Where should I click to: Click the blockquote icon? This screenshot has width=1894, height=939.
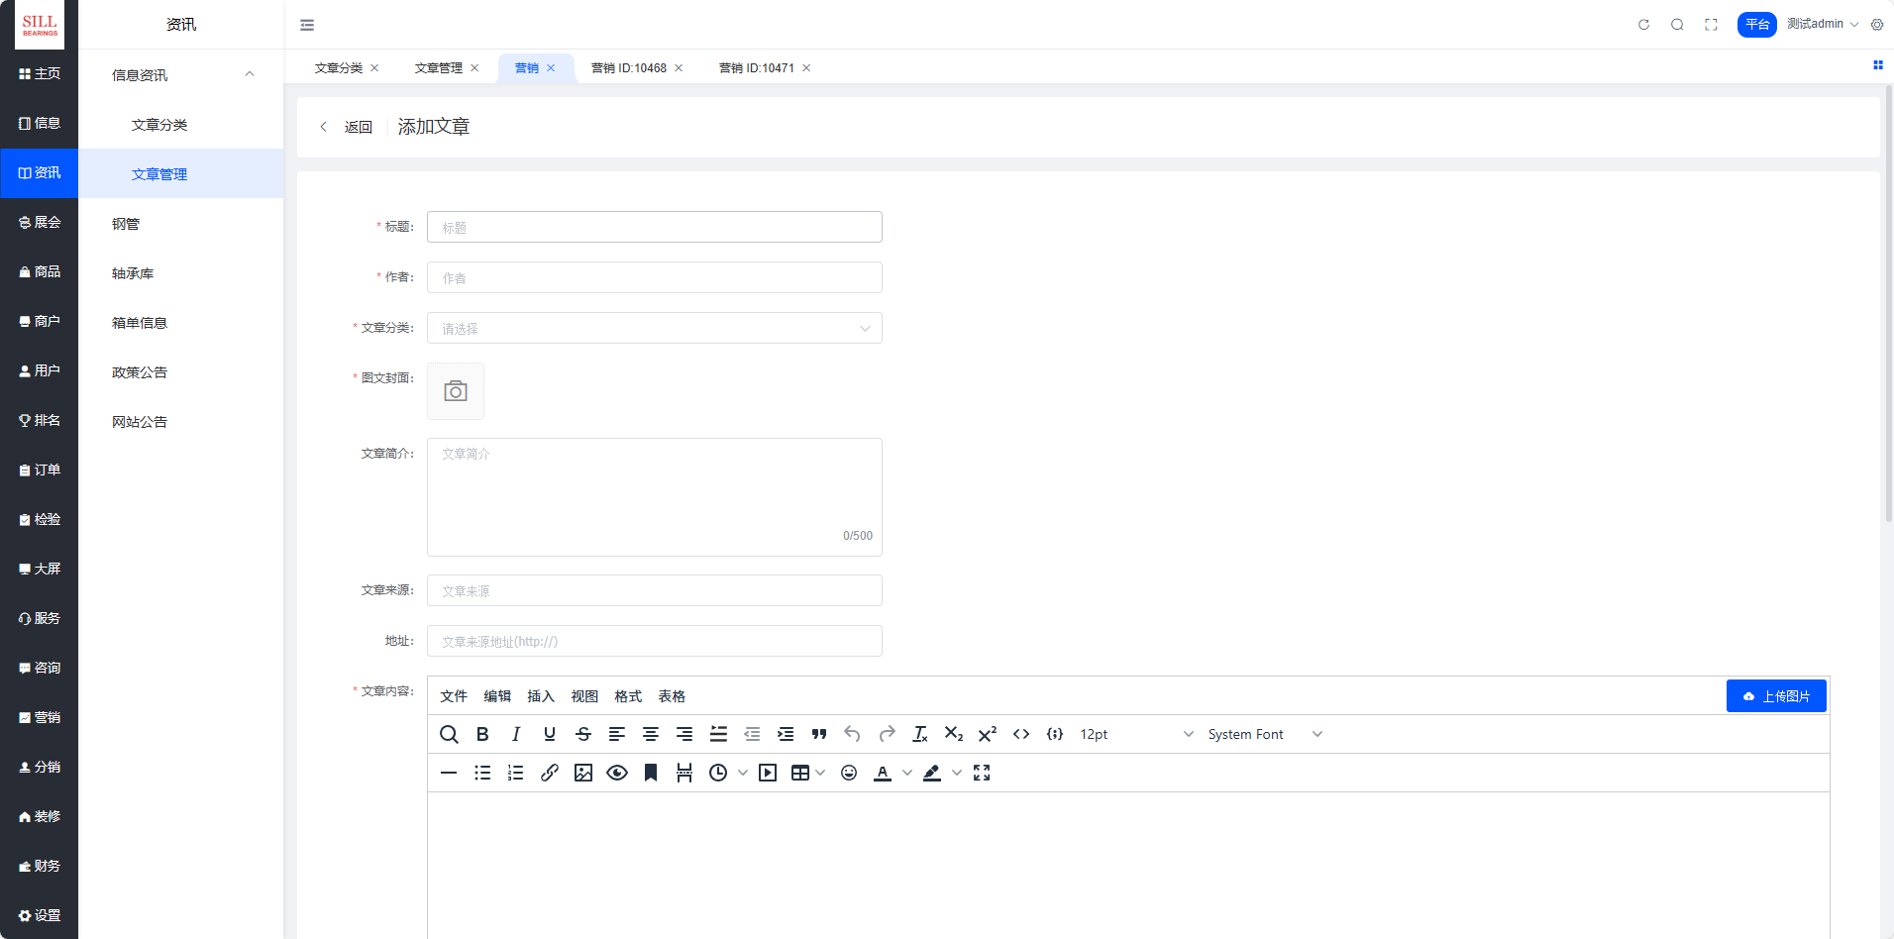(819, 734)
